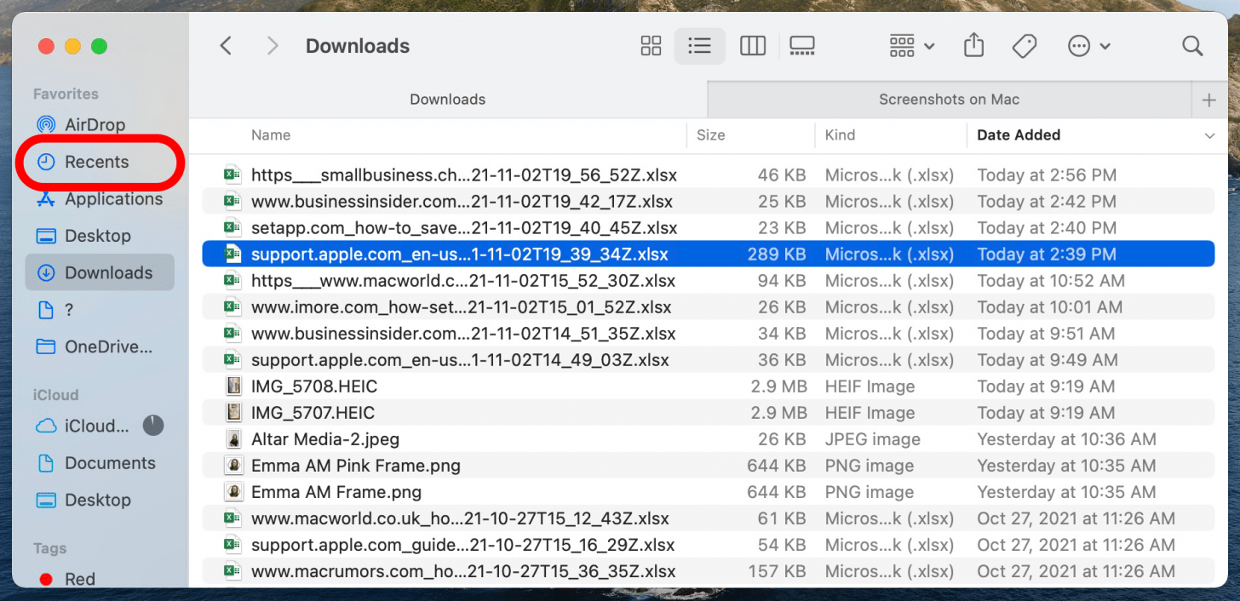Open AirDrop in the sidebar
This screenshot has width=1240, height=601.
95,125
